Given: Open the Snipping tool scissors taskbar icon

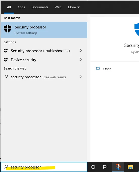Looking at the screenshot, I should [118, 167].
